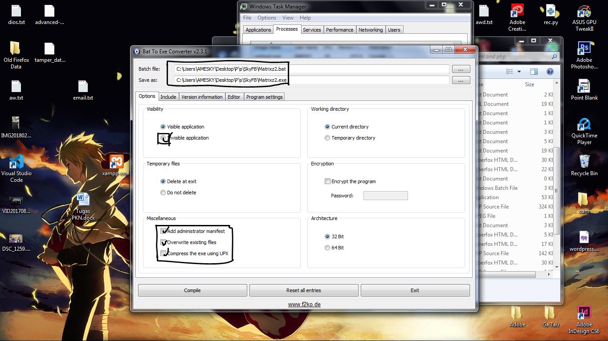608x341 pixels.
Task: Select 64 Bit architecture
Action: 327,248
